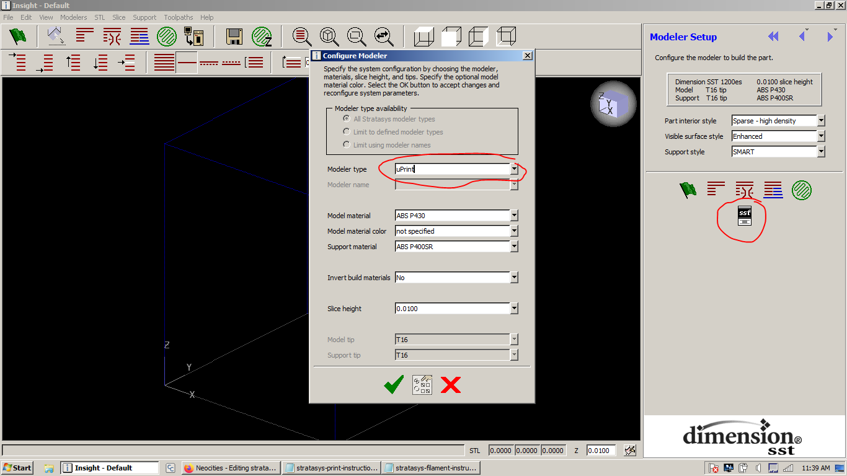Open the Slice height dropdown showing 0.0100
The width and height of the screenshot is (847, 476).
click(x=514, y=309)
